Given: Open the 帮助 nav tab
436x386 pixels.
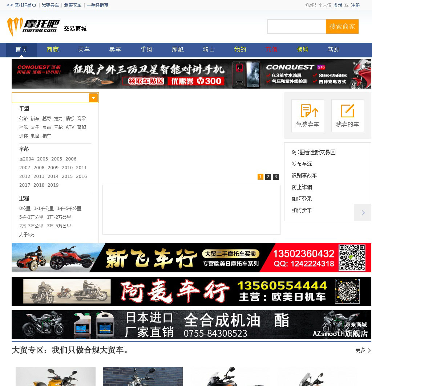Looking at the screenshot, I should 334,50.
